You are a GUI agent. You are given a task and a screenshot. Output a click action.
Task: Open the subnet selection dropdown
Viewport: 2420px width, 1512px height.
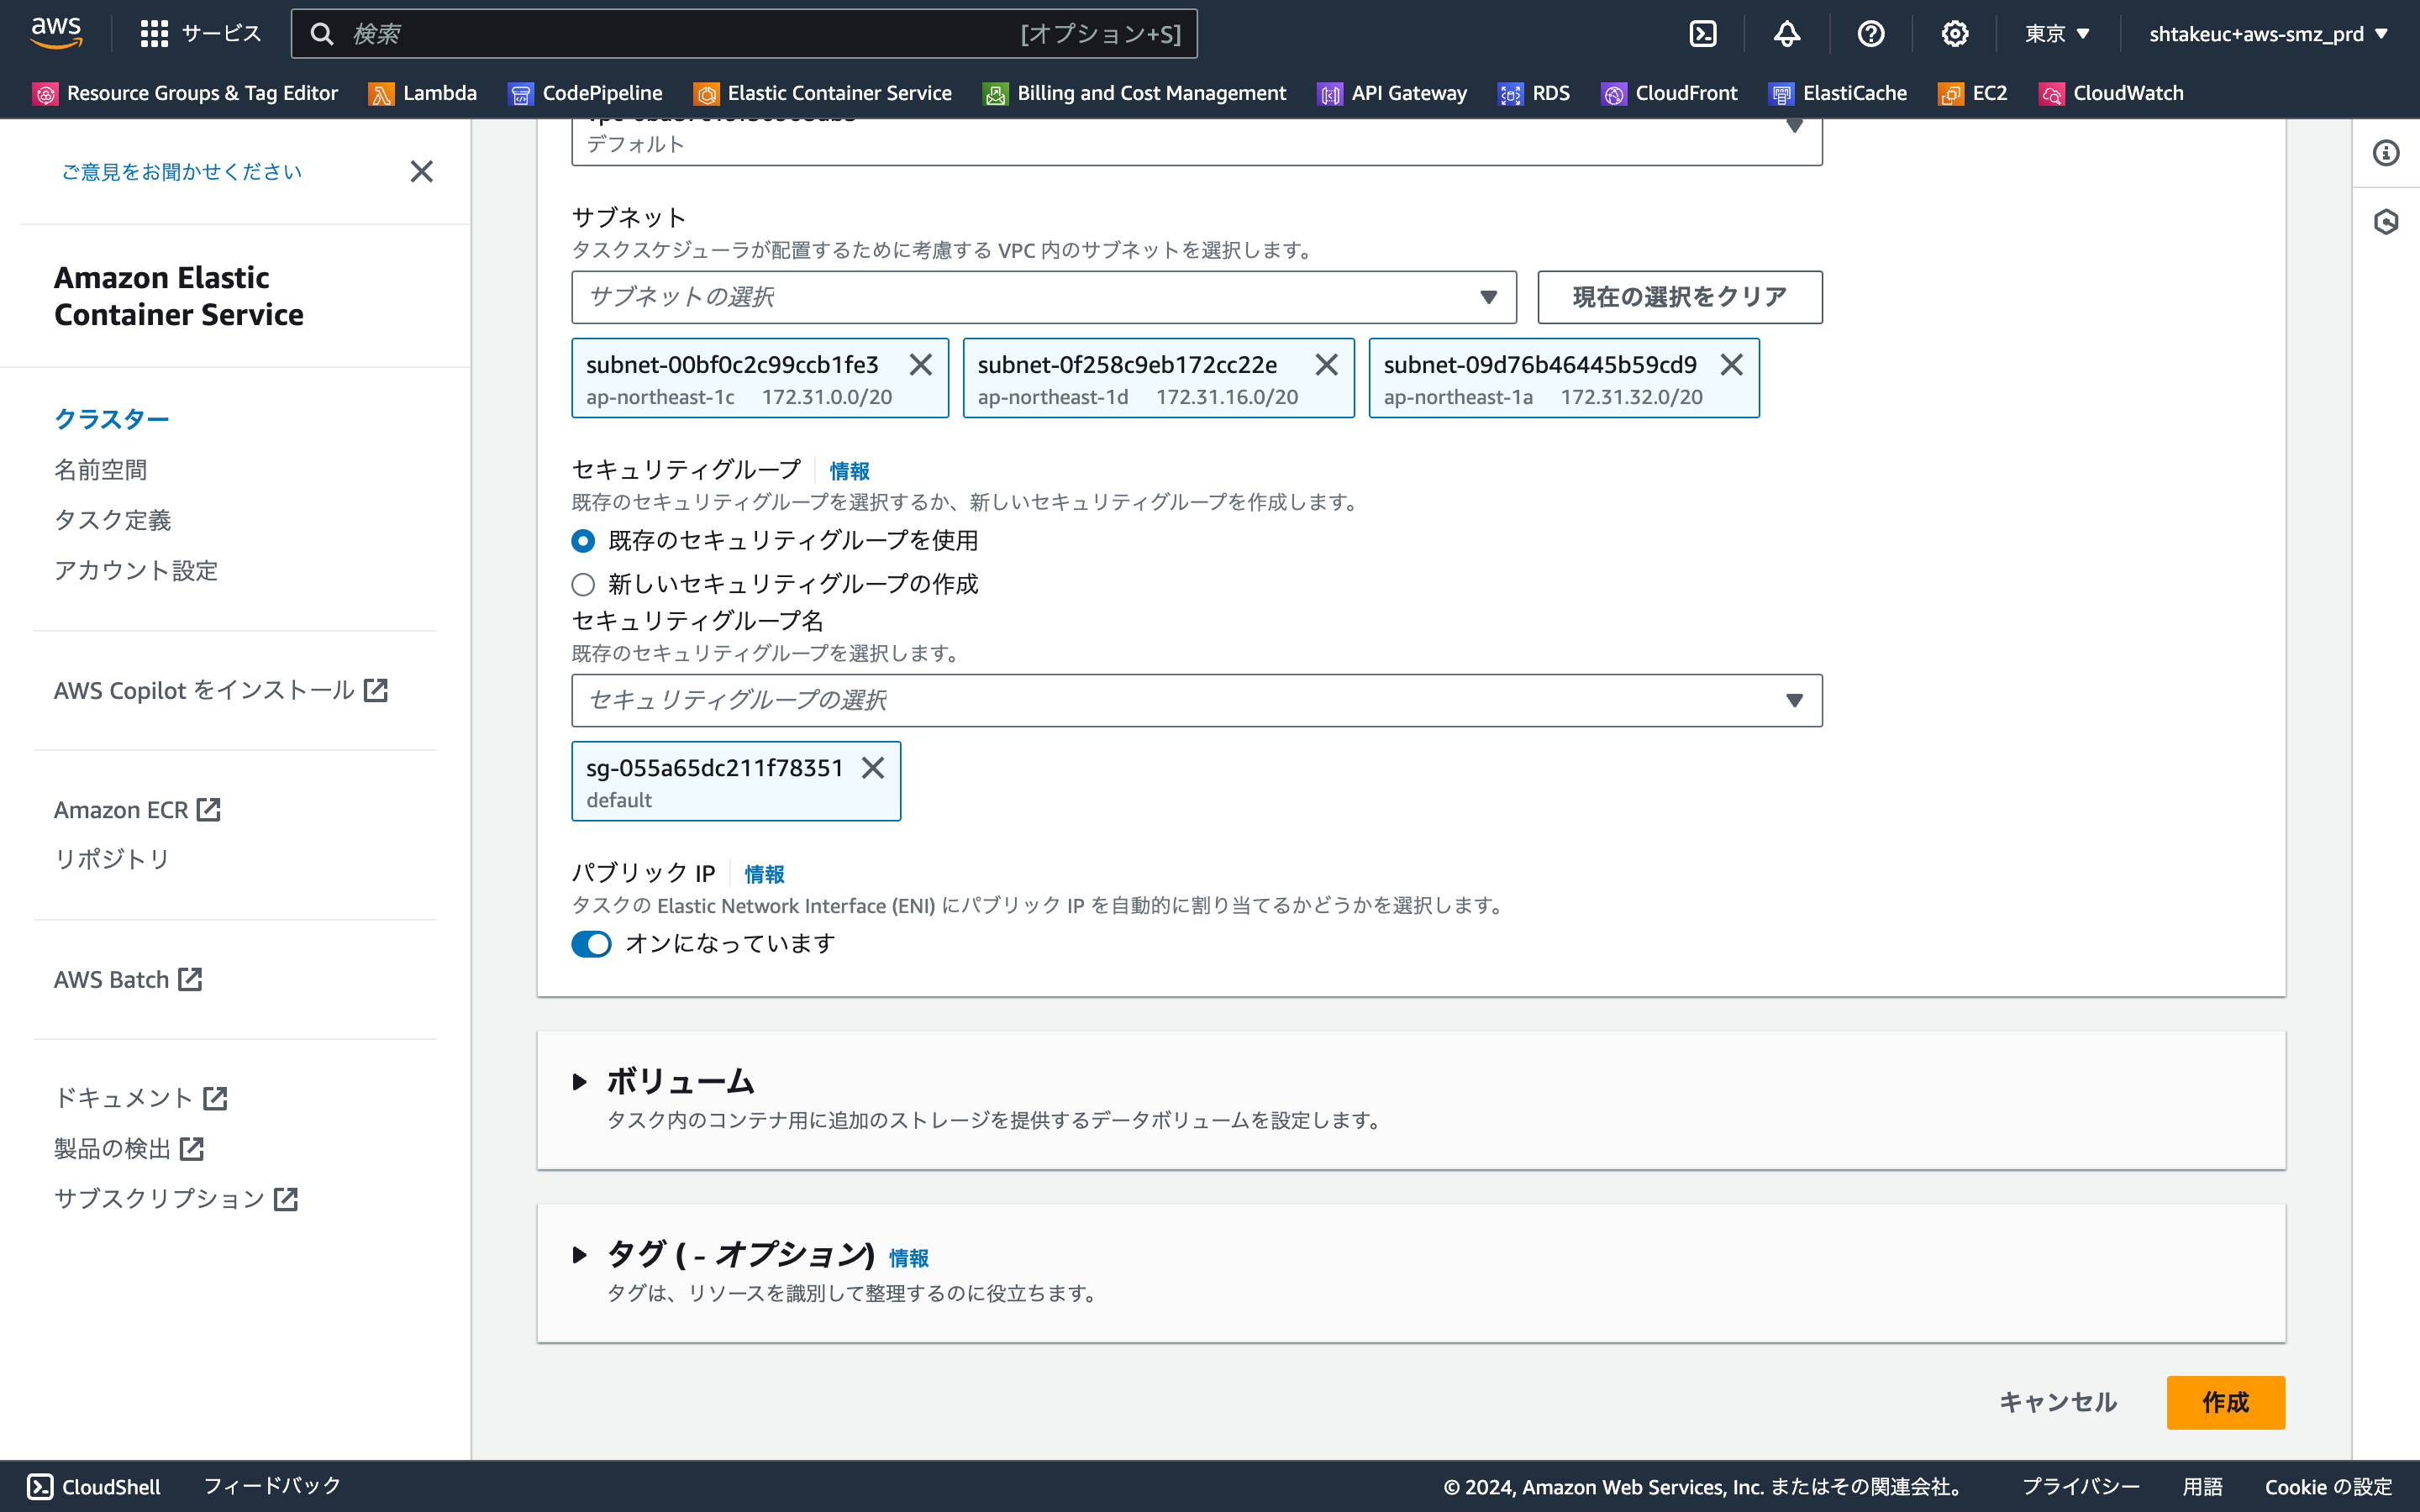pos(1044,297)
